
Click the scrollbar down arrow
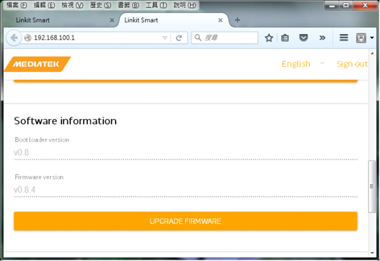click(x=372, y=253)
